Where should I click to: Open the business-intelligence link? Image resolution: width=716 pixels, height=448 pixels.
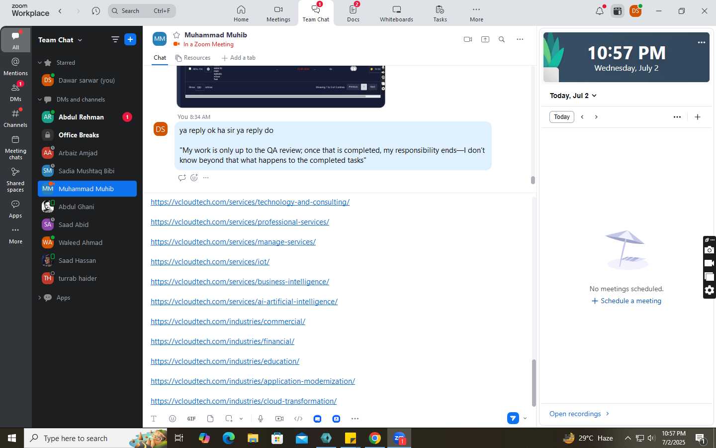point(240,282)
